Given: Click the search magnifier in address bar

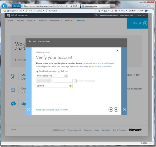Looking at the screenshot, I should (x=66, y=6).
